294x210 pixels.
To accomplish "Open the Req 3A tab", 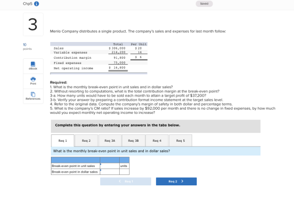I will 110,141.
